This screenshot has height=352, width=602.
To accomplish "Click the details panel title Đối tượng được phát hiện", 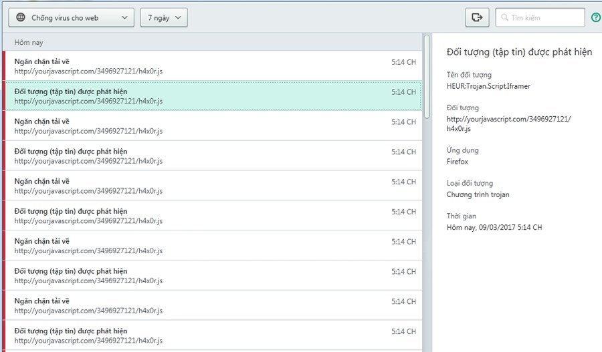I will tap(519, 53).
